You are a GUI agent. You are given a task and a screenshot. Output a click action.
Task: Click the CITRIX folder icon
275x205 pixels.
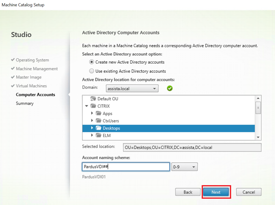[x=93, y=106]
